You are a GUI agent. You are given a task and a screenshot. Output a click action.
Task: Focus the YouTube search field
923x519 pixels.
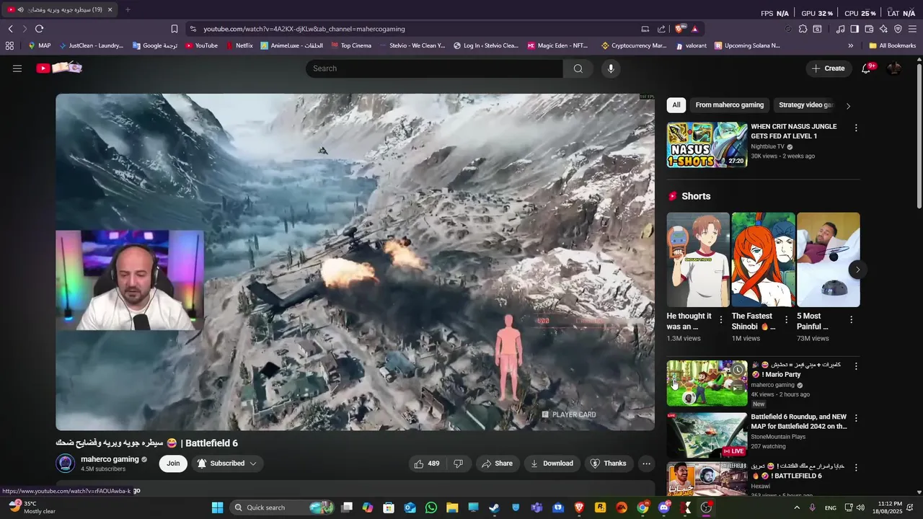click(x=434, y=68)
